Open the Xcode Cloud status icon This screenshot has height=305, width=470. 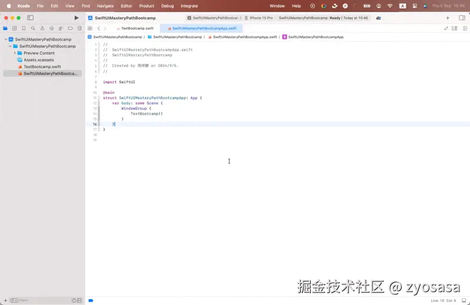[x=378, y=18]
